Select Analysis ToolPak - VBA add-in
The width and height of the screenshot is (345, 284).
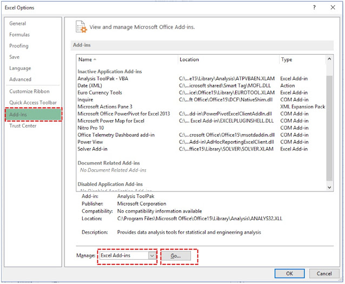pyautogui.click(x=201, y=78)
